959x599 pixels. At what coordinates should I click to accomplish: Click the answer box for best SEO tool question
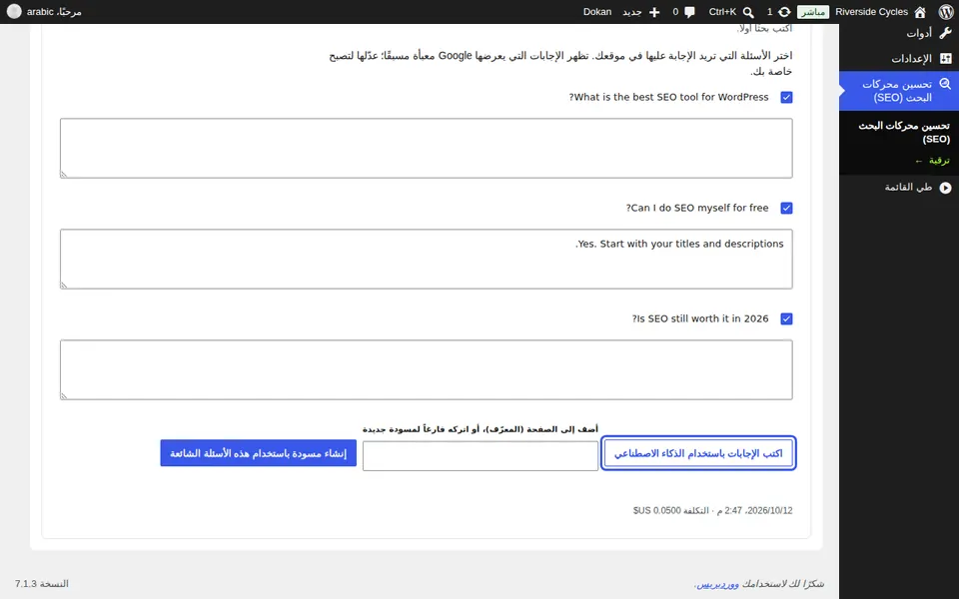[x=427, y=149]
